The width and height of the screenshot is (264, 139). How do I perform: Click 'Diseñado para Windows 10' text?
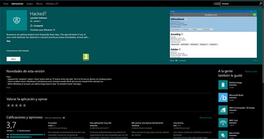[x=43, y=30]
